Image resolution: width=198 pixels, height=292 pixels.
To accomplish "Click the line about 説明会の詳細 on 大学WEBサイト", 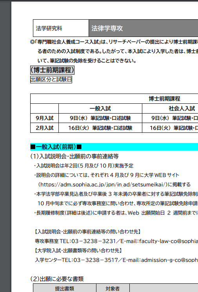I will 106,175.
